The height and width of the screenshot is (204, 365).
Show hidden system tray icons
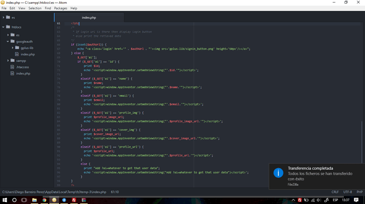click(x=293, y=200)
